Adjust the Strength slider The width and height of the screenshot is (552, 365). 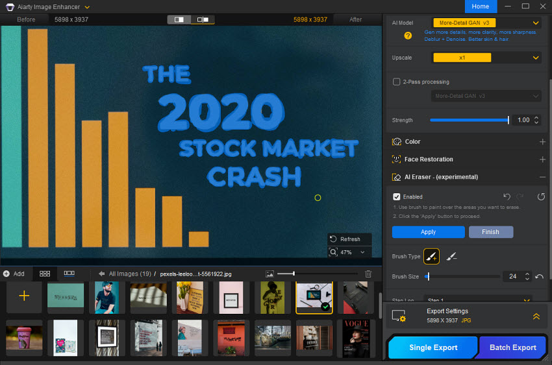[x=470, y=120]
